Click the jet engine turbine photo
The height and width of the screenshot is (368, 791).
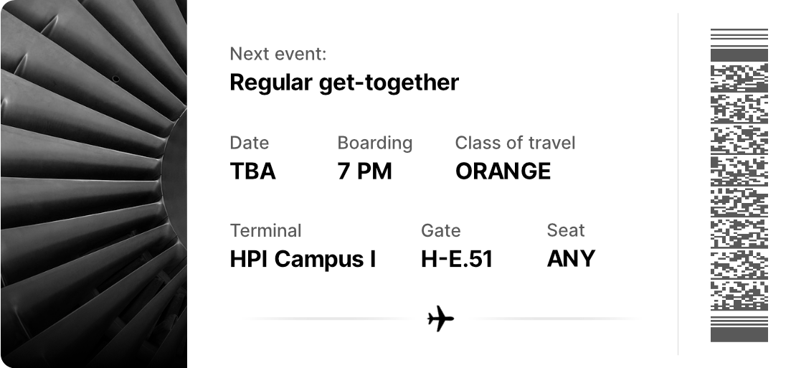pos(93,184)
